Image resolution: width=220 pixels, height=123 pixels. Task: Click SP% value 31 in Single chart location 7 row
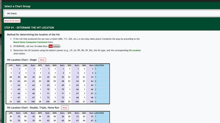pyautogui.click(x=69, y=77)
